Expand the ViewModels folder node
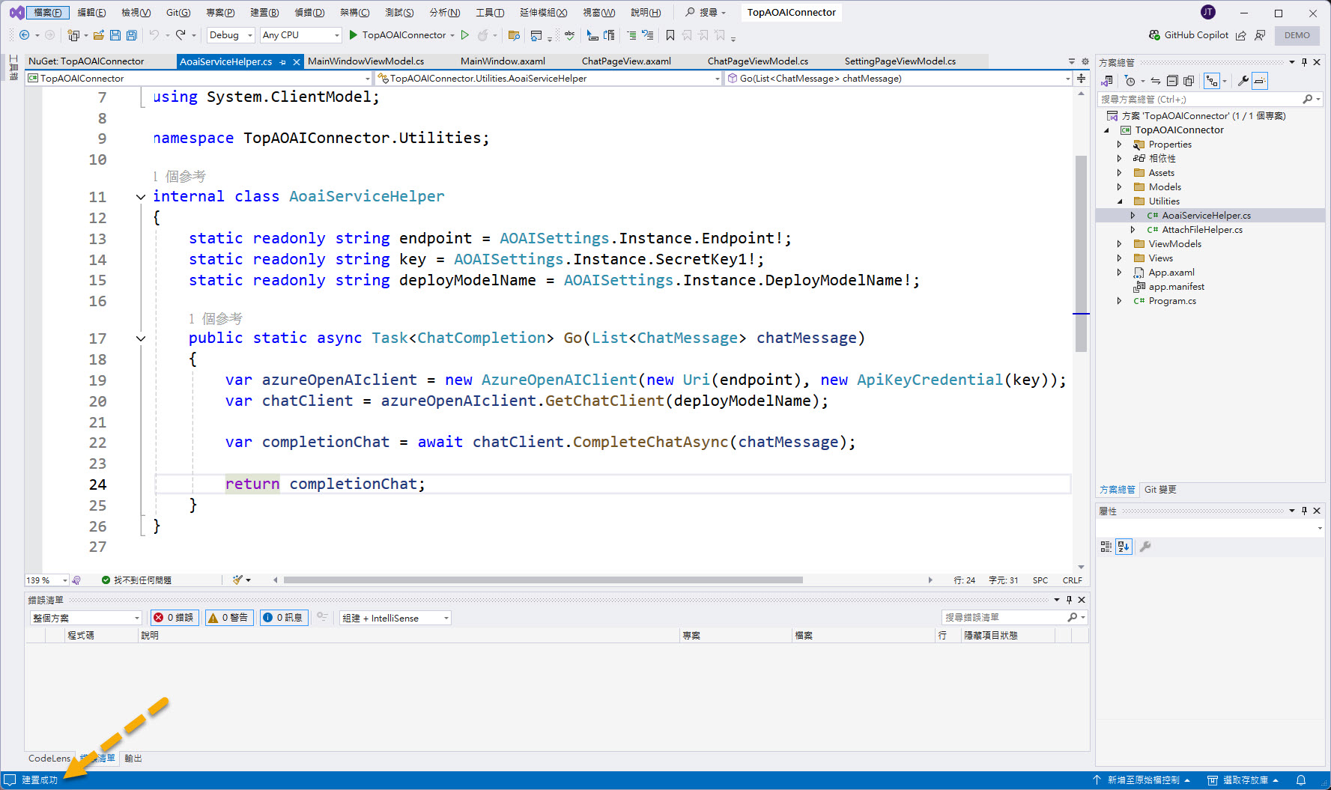 tap(1120, 244)
